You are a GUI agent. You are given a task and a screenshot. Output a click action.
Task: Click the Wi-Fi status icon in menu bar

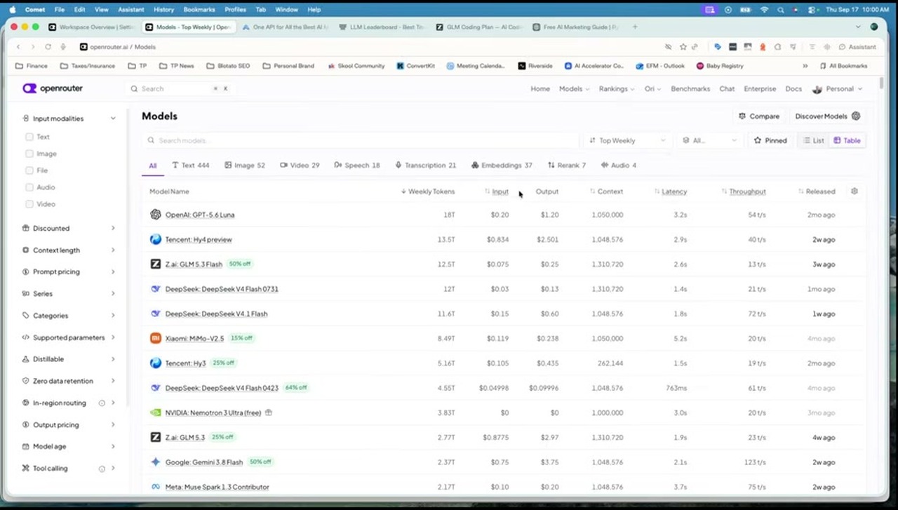pyautogui.click(x=763, y=10)
